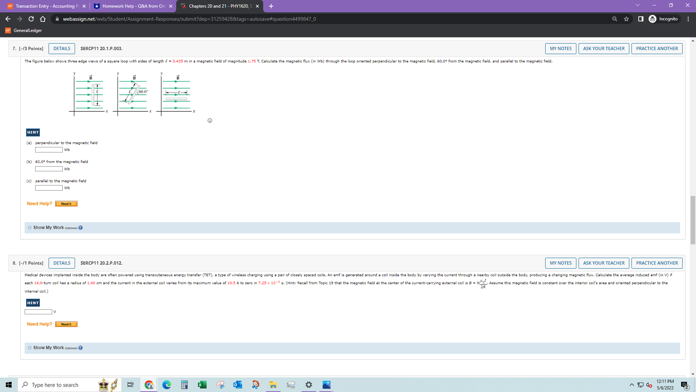Image resolution: width=696 pixels, height=392 pixels.
Task: Bookmark this page with star icon
Action: pos(626,19)
